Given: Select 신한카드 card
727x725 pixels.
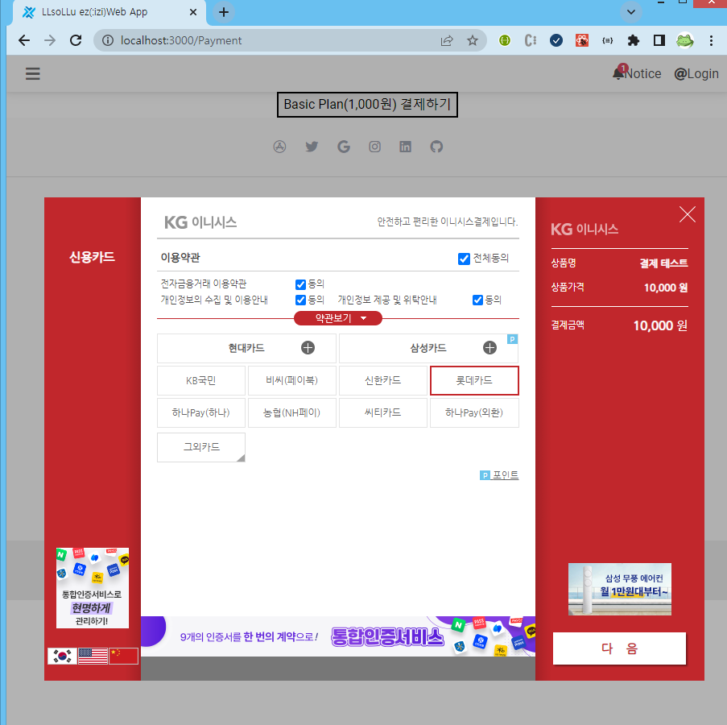Looking at the screenshot, I should click(383, 380).
